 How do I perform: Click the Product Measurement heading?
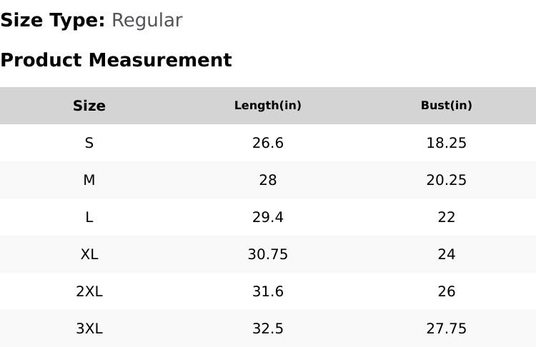(116, 60)
